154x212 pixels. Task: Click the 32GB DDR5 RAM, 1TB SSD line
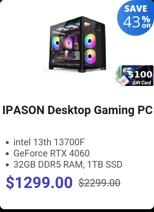point(68,164)
